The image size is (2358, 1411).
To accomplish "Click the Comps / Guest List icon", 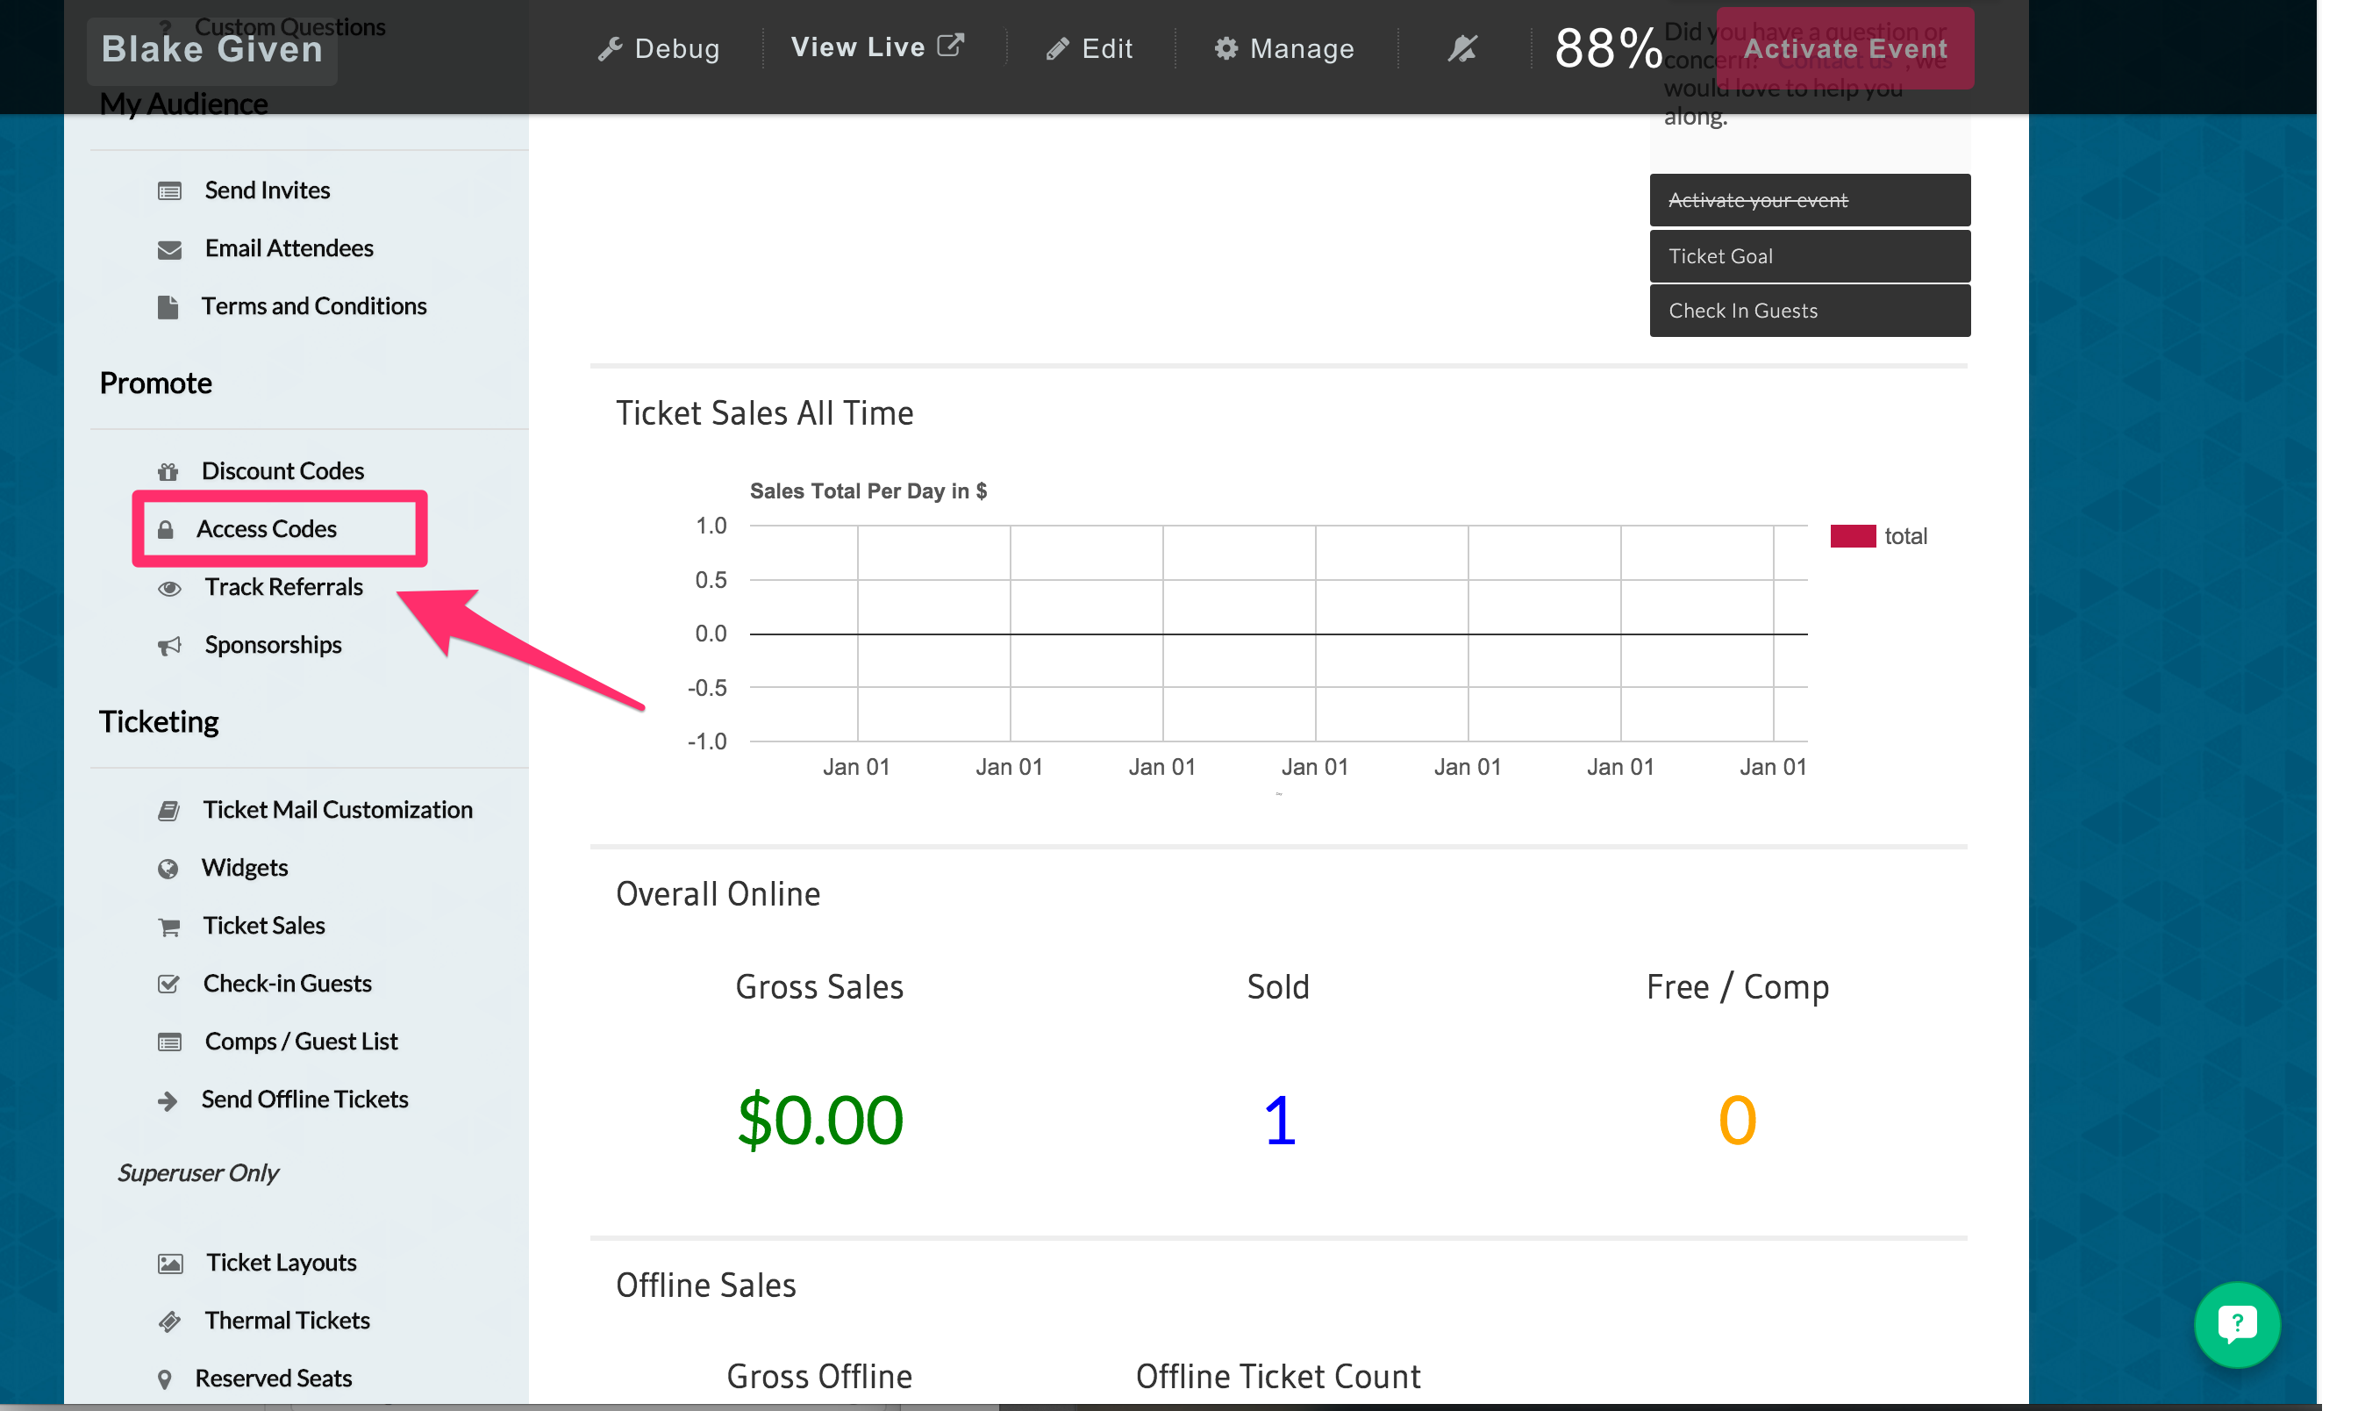I will (x=169, y=1043).
